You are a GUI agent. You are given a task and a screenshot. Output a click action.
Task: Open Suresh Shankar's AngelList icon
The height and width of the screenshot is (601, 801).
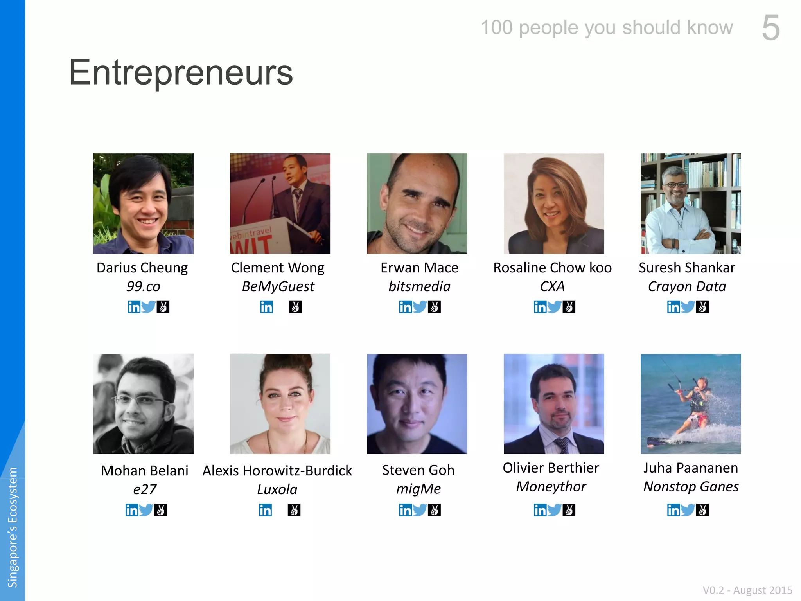[x=702, y=307]
